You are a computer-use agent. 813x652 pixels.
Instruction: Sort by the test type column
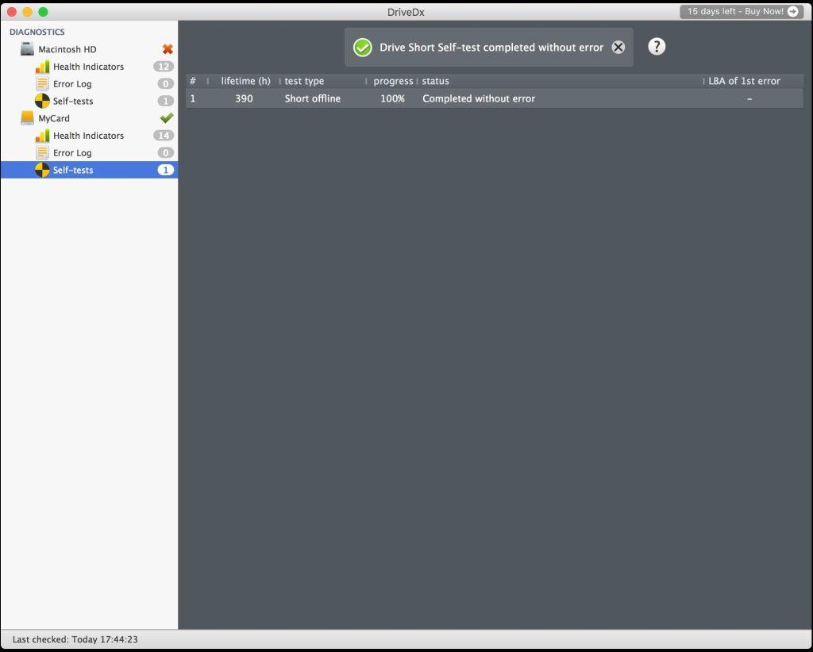305,81
